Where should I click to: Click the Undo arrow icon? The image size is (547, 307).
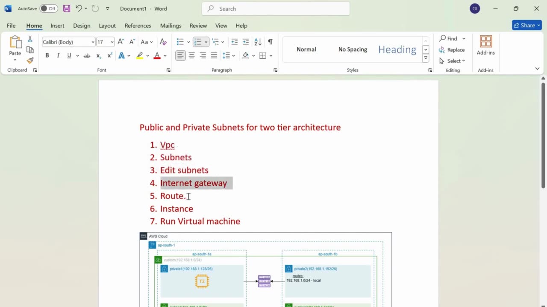click(79, 9)
